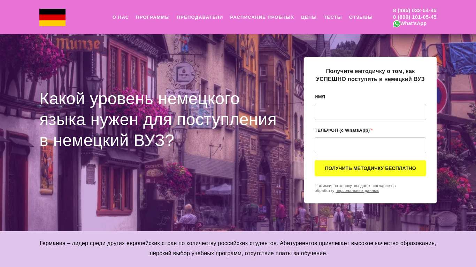This screenshot has width=476, height=267.
Task: Open the ОТЗЫВЫ section
Action: pyautogui.click(x=361, y=17)
